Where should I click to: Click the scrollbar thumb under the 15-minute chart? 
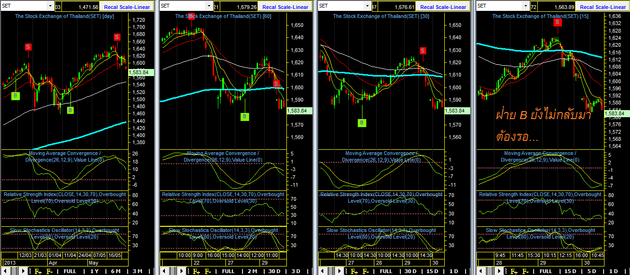tap(491, 271)
